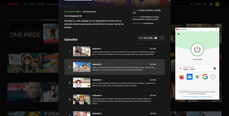Add a new shortcut in ExpressVPN
229x116 pixels.
click(213, 77)
